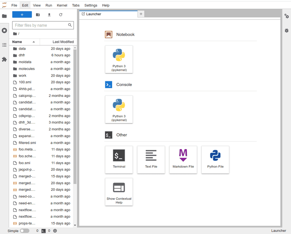This screenshot has width=291, height=234.
Task: Select the data folder
Action: [42, 49]
